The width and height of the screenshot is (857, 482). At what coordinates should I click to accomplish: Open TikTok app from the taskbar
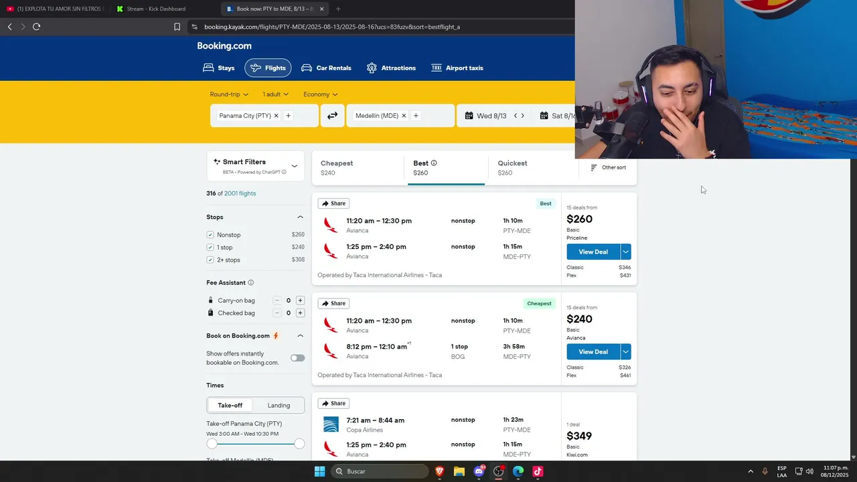click(x=538, y=471)
